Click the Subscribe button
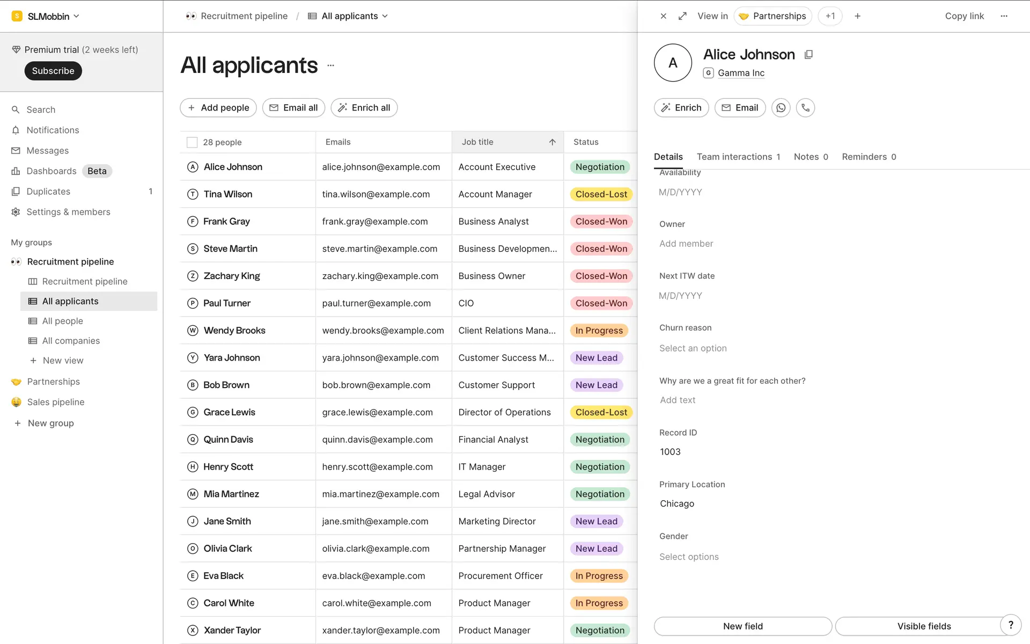1030x644 pixels. pyautogui.click(x=53, y=71)
